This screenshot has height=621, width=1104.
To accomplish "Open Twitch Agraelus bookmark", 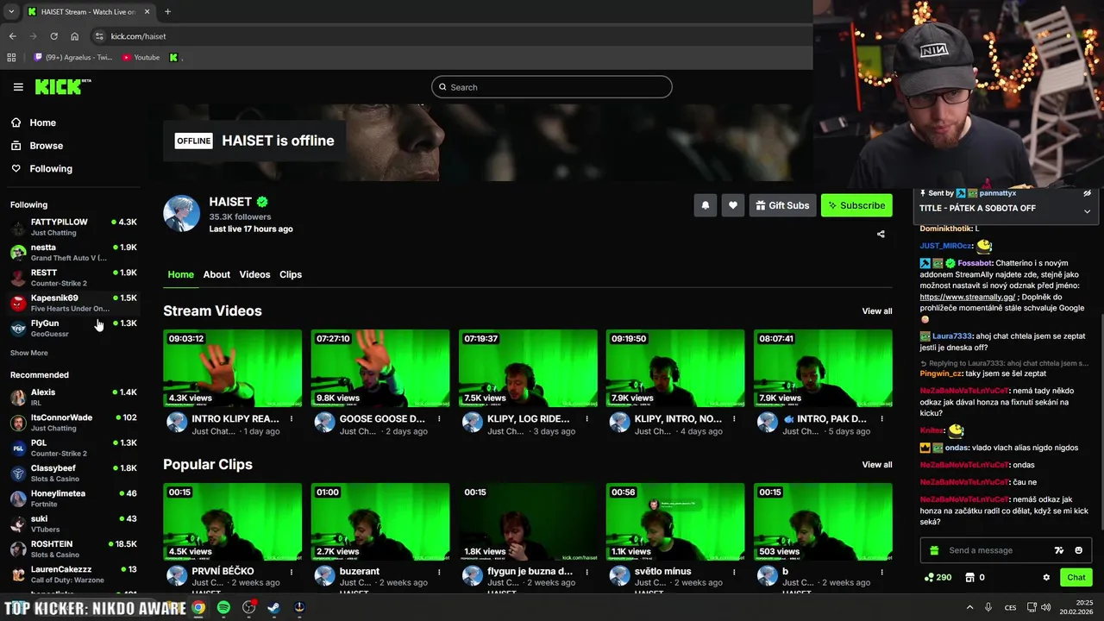I will point(73,58).
